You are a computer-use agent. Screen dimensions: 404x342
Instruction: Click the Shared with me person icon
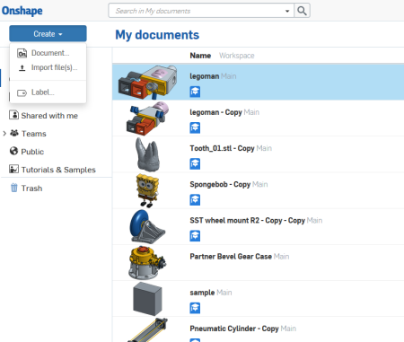(13, 115)
